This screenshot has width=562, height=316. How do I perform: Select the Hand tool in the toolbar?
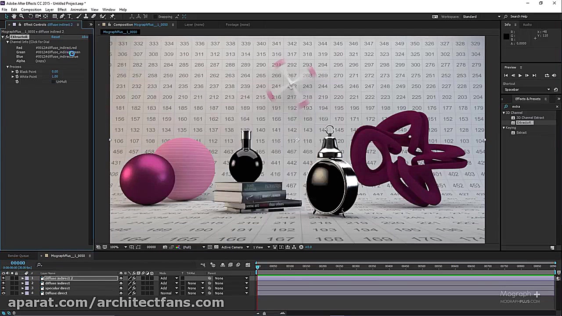click(14, 16)
